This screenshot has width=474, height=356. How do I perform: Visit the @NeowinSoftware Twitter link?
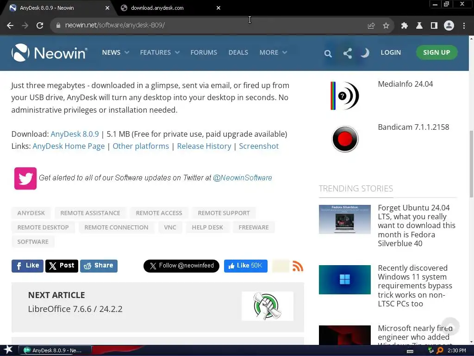click(243, 178)
